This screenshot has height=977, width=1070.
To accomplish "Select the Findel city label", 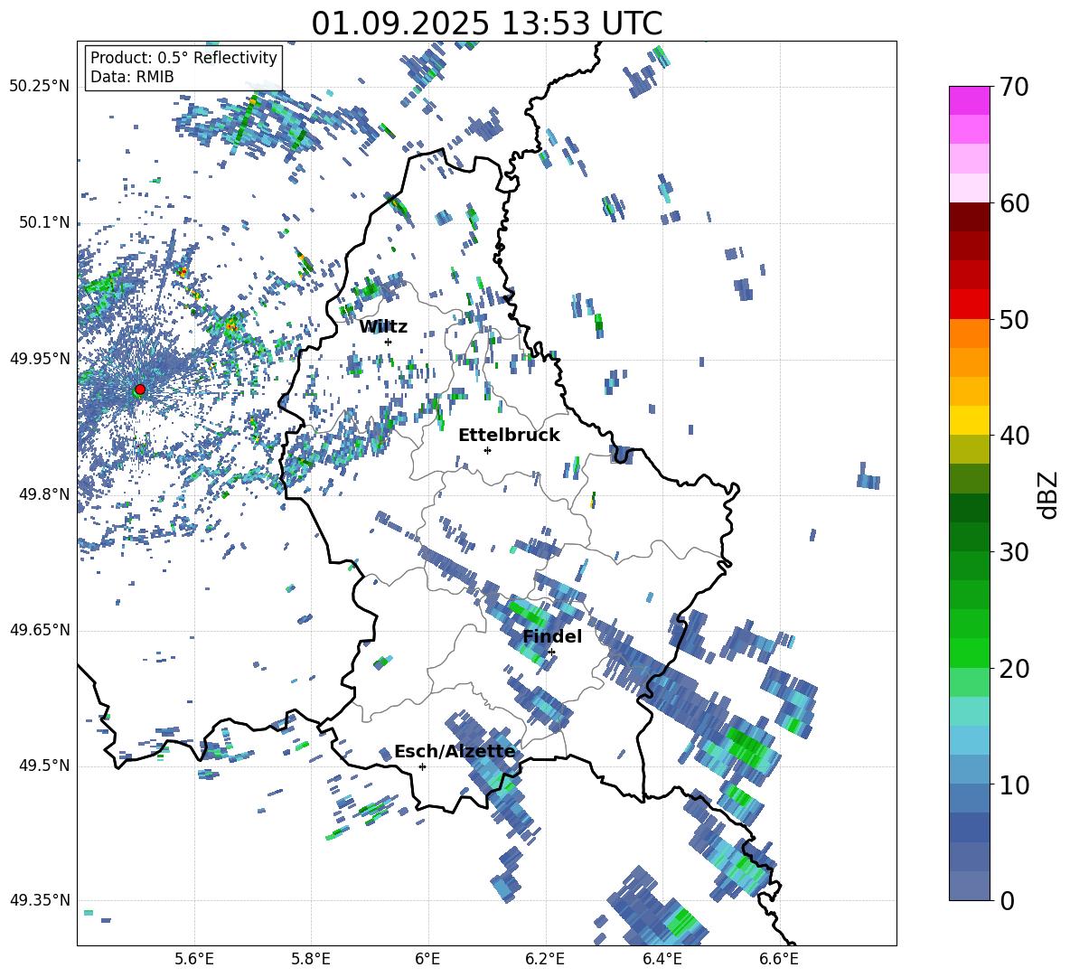I will tap(552, 636).
